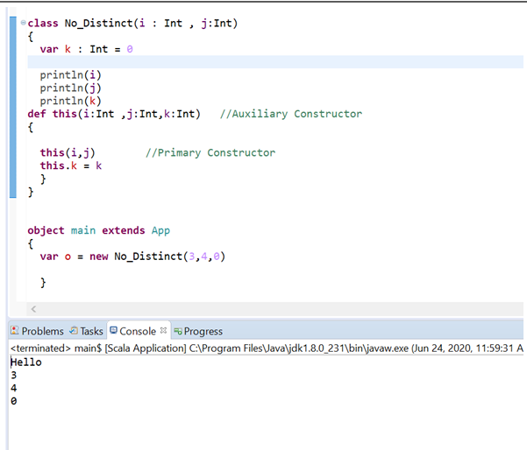Click "Hello" in the console output
The height and width of the screenshot is (450, 527).
(26, 362)
